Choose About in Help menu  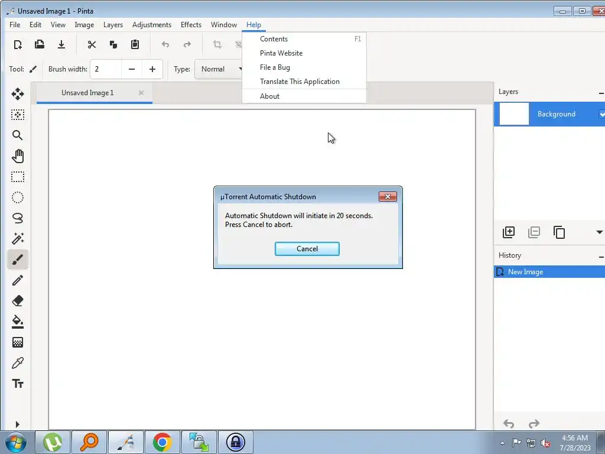point(304,96)
